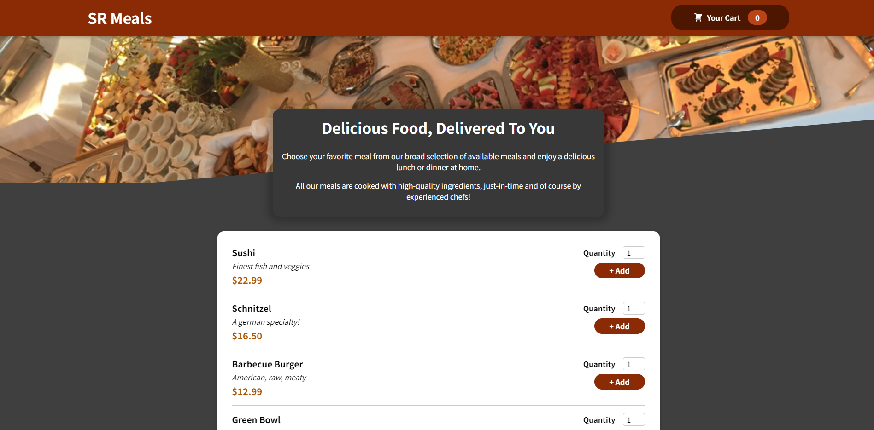This screenshot has width=874, height=430.
Task: Click the Barbecue Burger quantity box
Action: (x=634, y=364)
